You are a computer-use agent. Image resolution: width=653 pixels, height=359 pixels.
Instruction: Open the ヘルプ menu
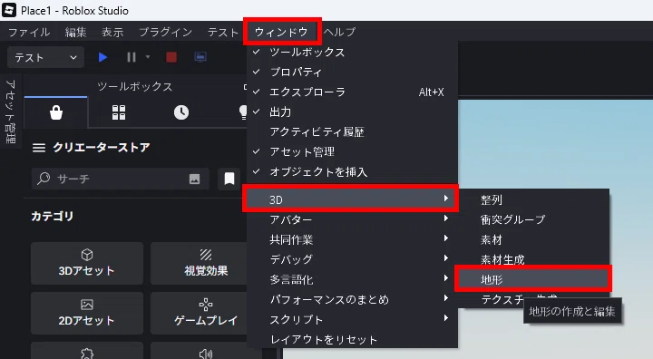[339, 32]
